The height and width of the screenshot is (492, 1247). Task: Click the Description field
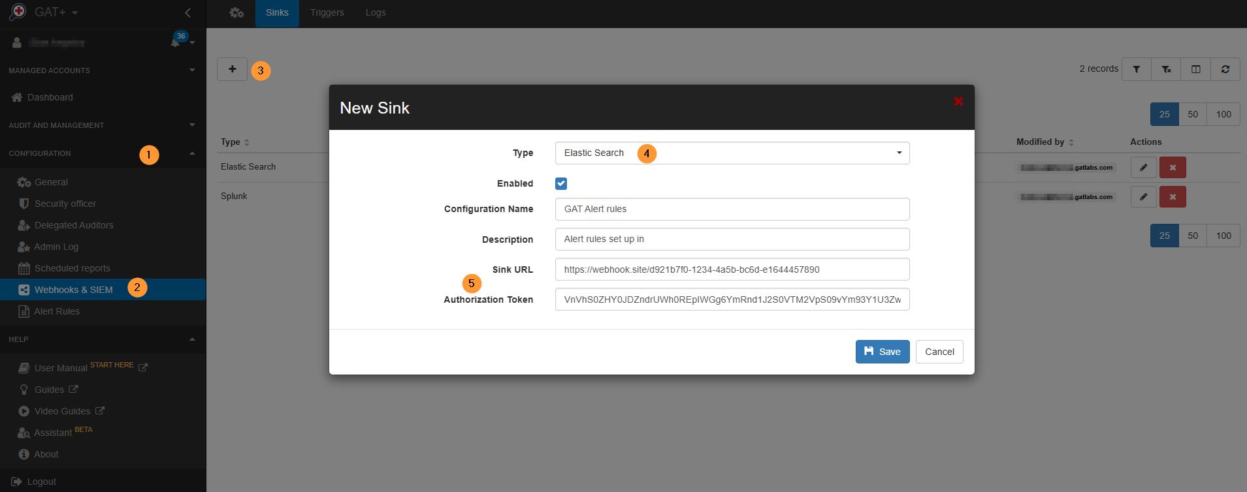pos(732,239)
